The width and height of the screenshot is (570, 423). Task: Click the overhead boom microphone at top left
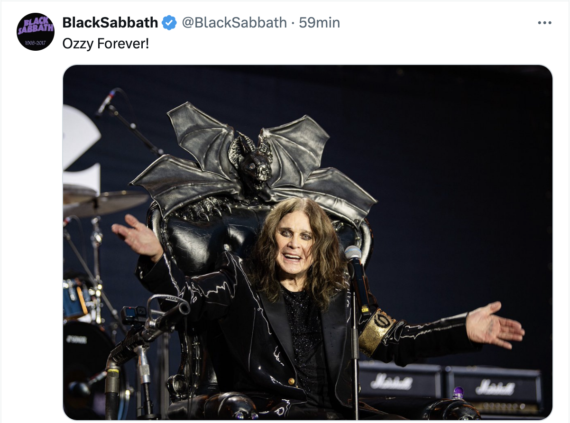(x=106, y=102)
